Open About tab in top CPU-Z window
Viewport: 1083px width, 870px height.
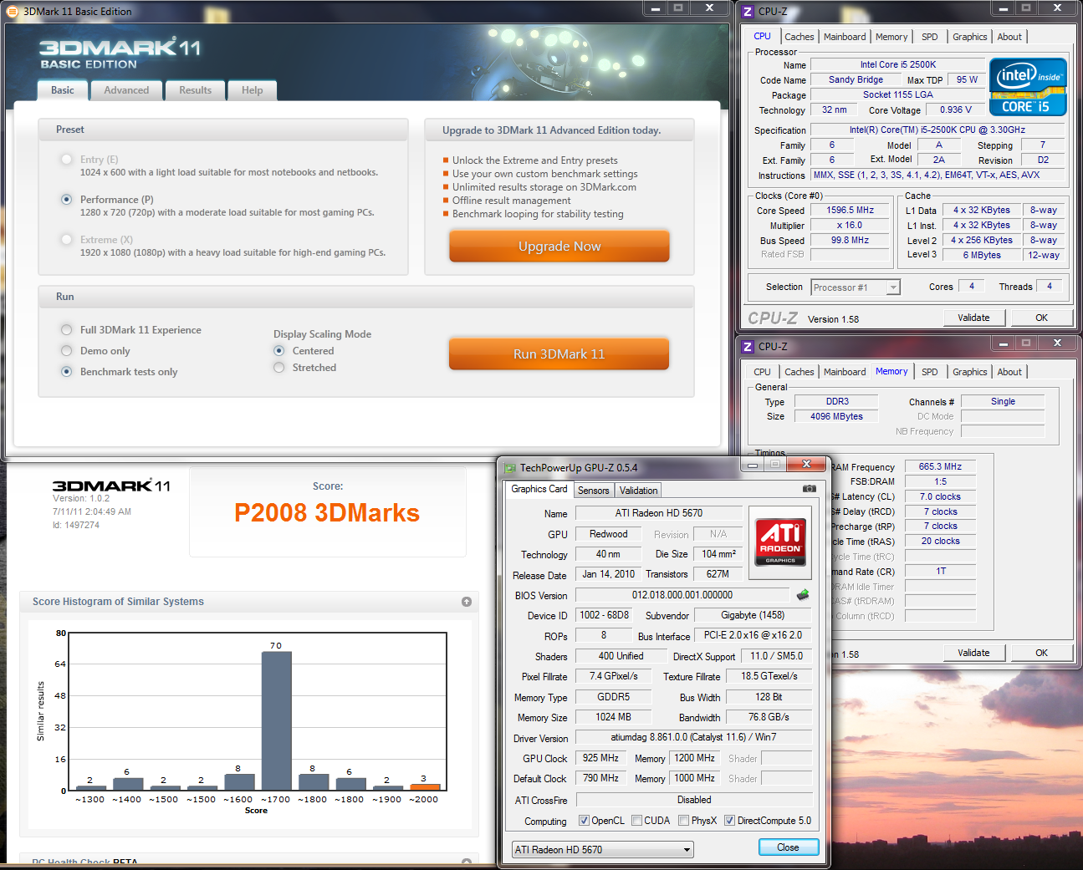click(x=1009, y=37)
